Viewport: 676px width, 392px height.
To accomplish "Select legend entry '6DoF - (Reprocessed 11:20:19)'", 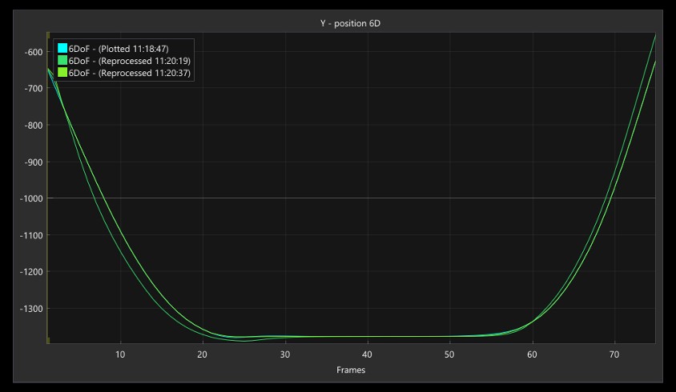I will point(129,61).
